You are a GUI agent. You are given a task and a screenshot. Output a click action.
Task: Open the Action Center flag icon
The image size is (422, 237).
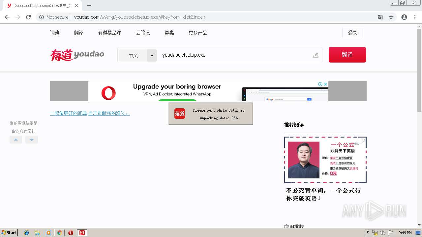pyautogui.click(x=391, y=233)
